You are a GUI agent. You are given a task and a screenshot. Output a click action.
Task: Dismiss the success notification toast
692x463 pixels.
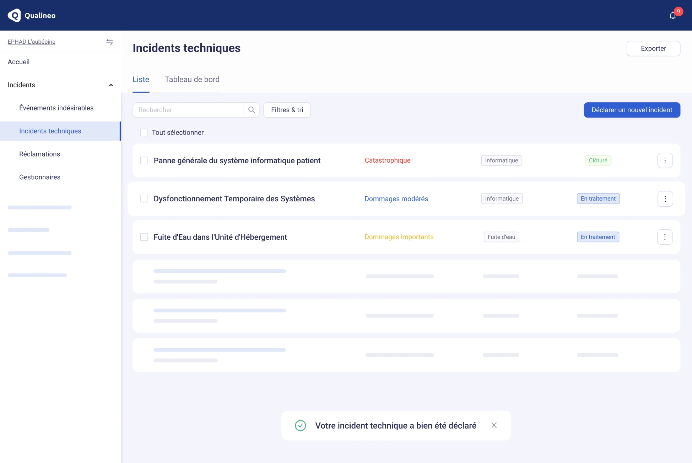tap(494, 425)
